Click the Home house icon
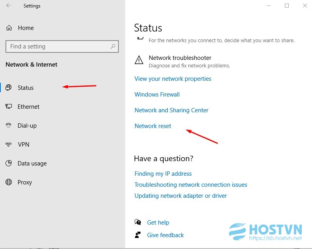Image resolution: width=312 pixels, height=249 pixels. click(x=9, y=28)
